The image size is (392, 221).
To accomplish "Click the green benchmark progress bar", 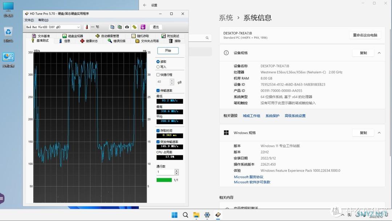I will click(164, 180).
